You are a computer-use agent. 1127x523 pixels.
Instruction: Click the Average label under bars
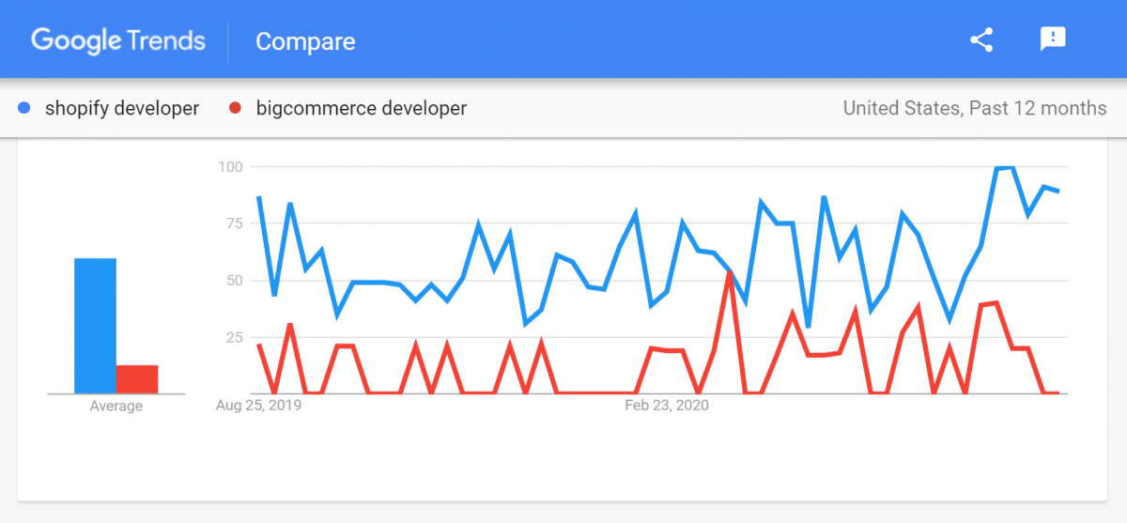click(x=116, y=407)
